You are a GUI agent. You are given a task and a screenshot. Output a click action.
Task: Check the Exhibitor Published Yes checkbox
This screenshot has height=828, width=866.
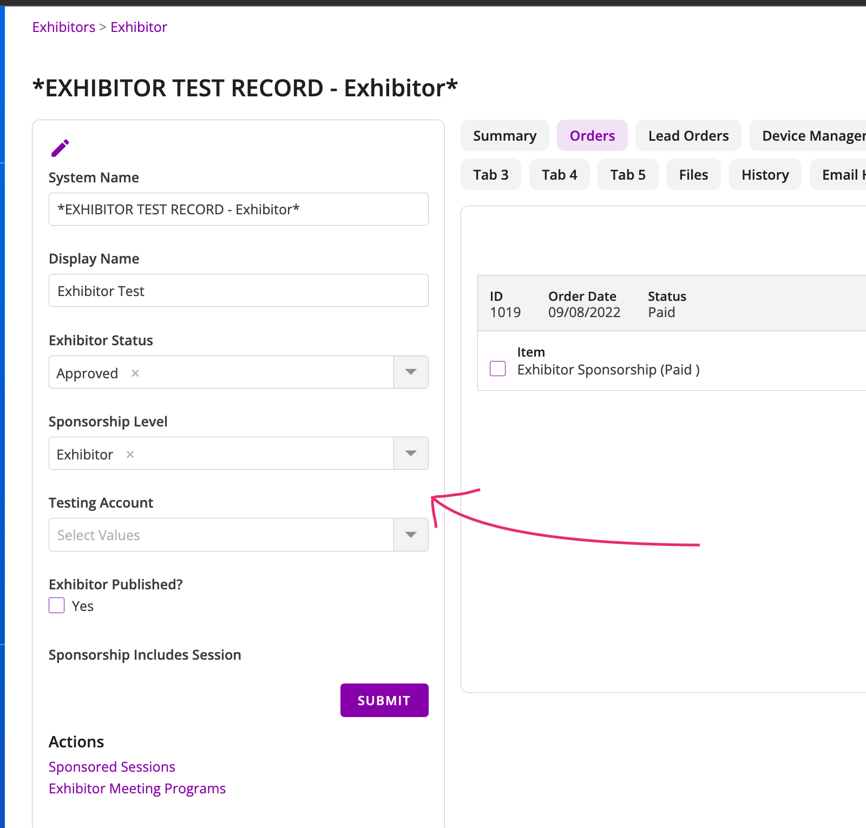click(57, 606)
